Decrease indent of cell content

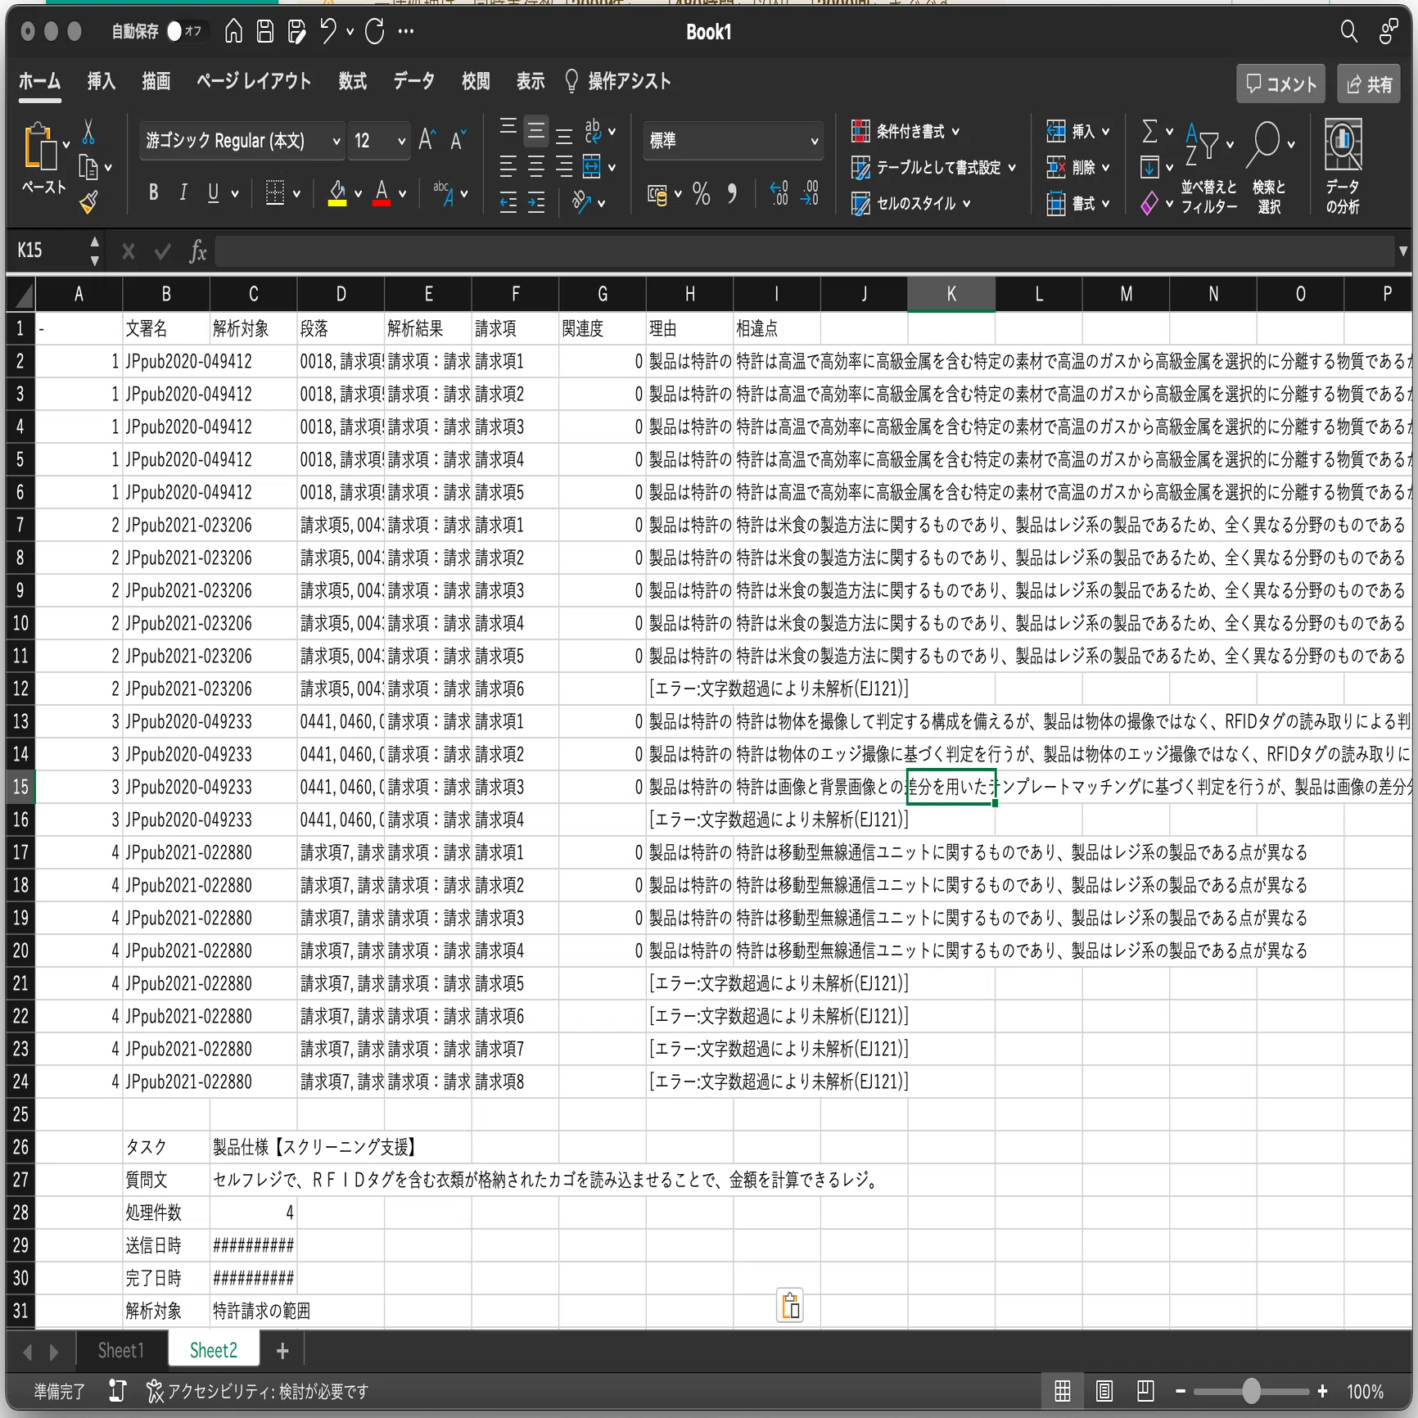pos(508,201)
